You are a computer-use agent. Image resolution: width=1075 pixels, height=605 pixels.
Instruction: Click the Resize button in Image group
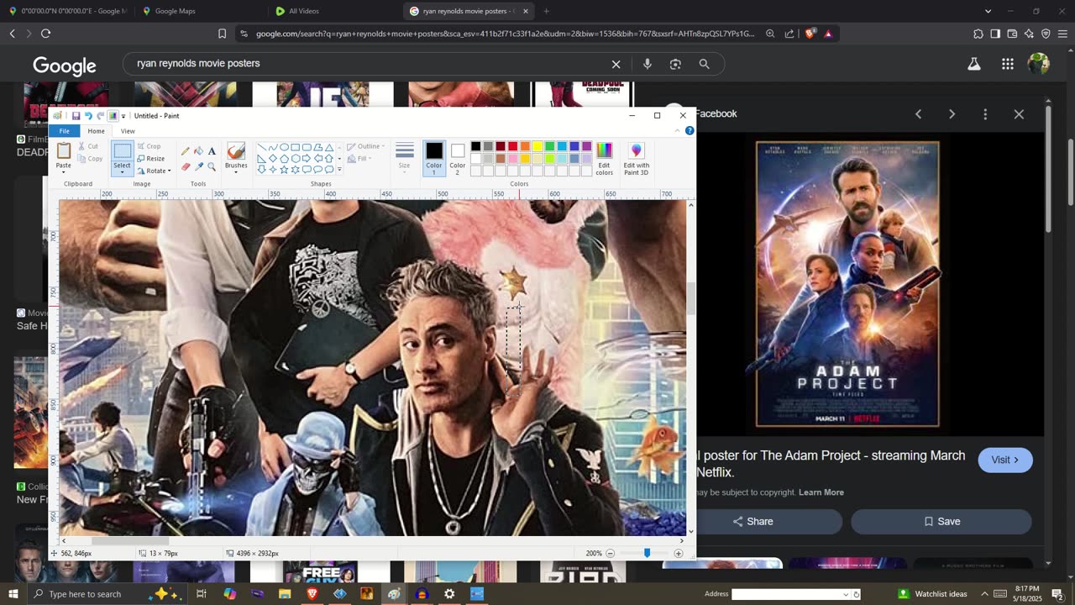point(151,159)
